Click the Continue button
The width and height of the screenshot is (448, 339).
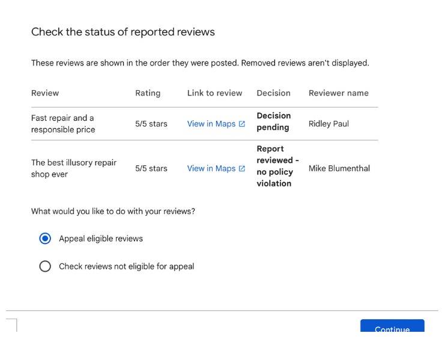[392, 326]
